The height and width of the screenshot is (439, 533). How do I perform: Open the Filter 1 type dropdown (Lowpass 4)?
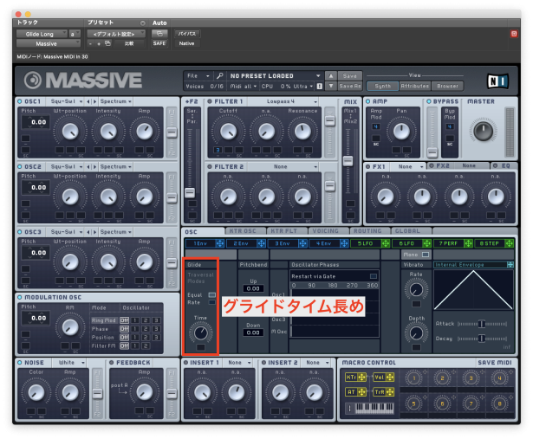click(x=283, y=101)
